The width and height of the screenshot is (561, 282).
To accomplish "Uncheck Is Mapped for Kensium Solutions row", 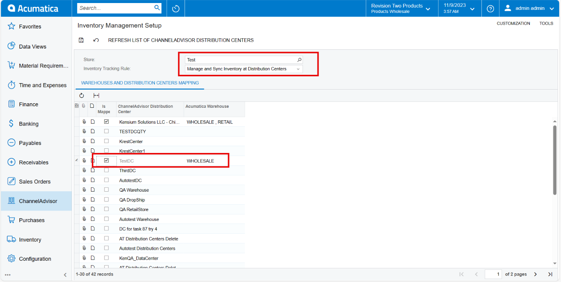I will (x=107, y=122).
